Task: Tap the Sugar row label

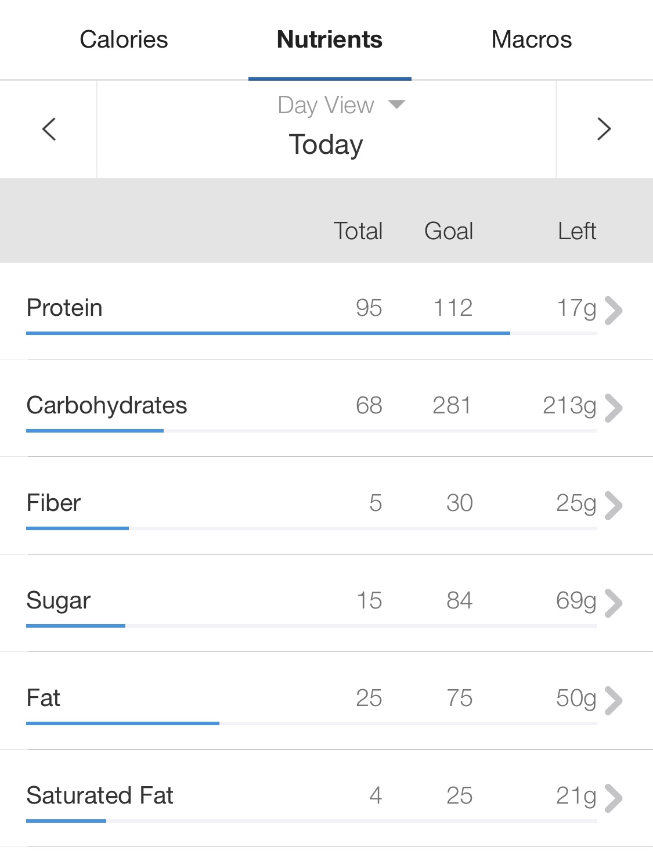Action: tap(59, 600)
